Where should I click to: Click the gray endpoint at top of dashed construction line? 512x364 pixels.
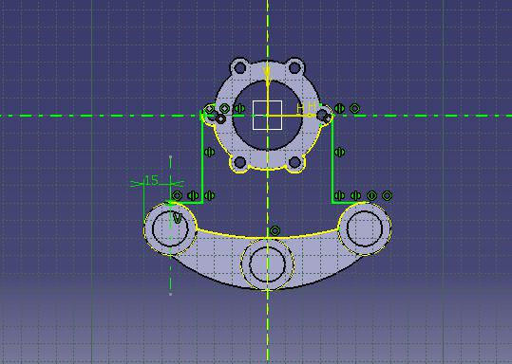170,157
